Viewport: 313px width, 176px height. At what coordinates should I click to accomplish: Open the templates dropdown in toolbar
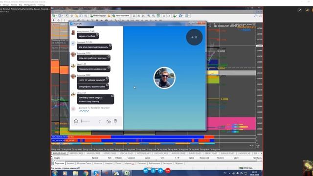(187, 16)
